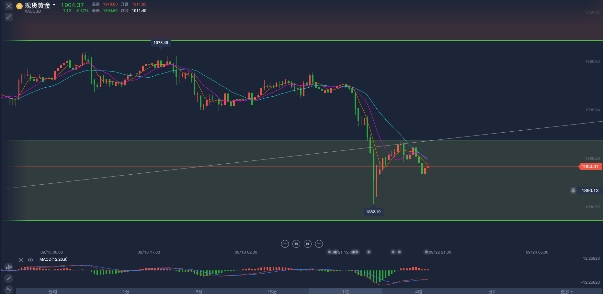The image size is (603, 294).
Task: Switch to 分时 timeframe
Action: coord(53,291)
